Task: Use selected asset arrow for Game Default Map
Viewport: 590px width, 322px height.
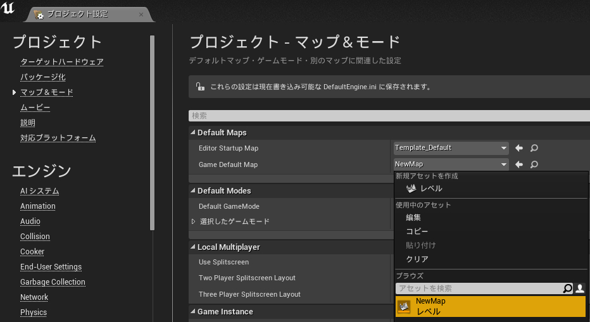Action: (x=519, y=164)
